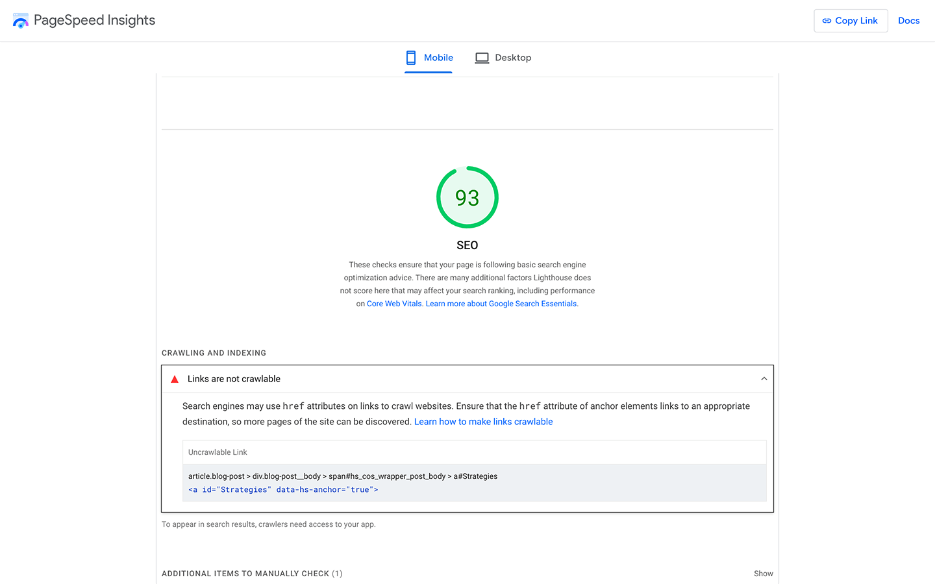This screenshot has height=584, width=935.
Task: Click the PageSpeed Insights logo icon
Action: (x=21, y=21)
